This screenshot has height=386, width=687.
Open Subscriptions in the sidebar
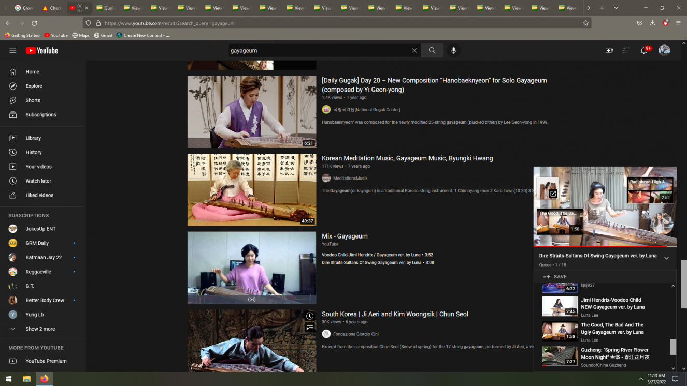tap(41, 115)
